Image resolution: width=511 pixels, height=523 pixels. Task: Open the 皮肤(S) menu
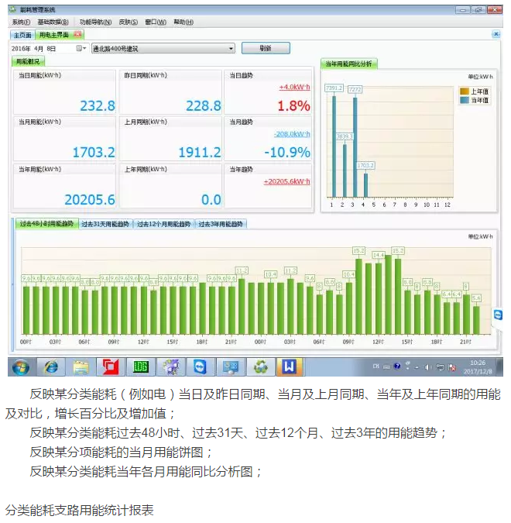click(x=129, y=22)
